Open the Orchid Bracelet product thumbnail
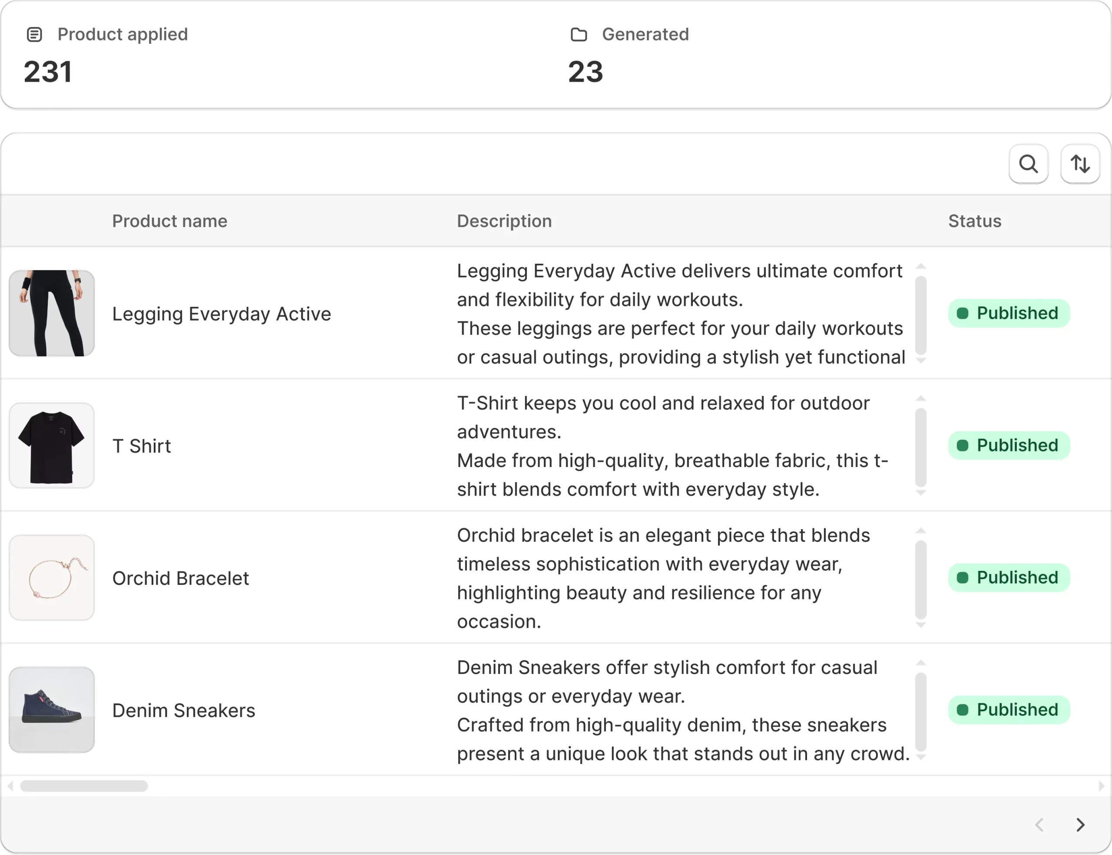 tap(52, 577)
